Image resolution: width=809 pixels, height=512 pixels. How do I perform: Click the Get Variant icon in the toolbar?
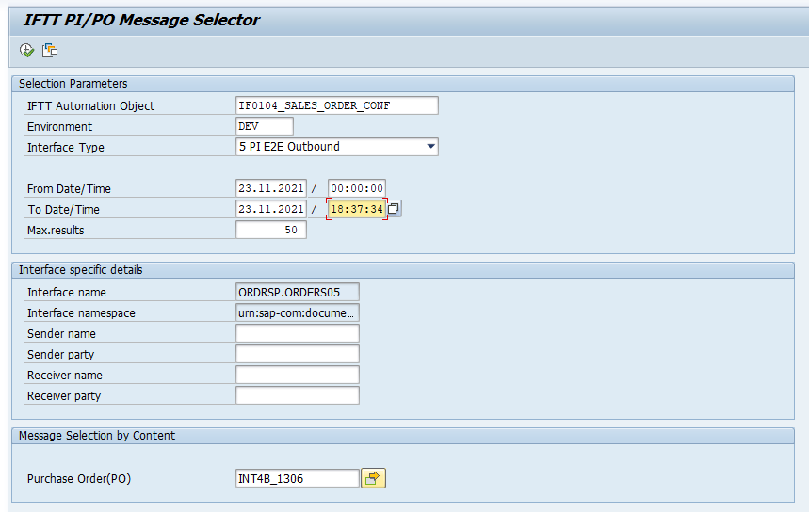tap(50, 50)
